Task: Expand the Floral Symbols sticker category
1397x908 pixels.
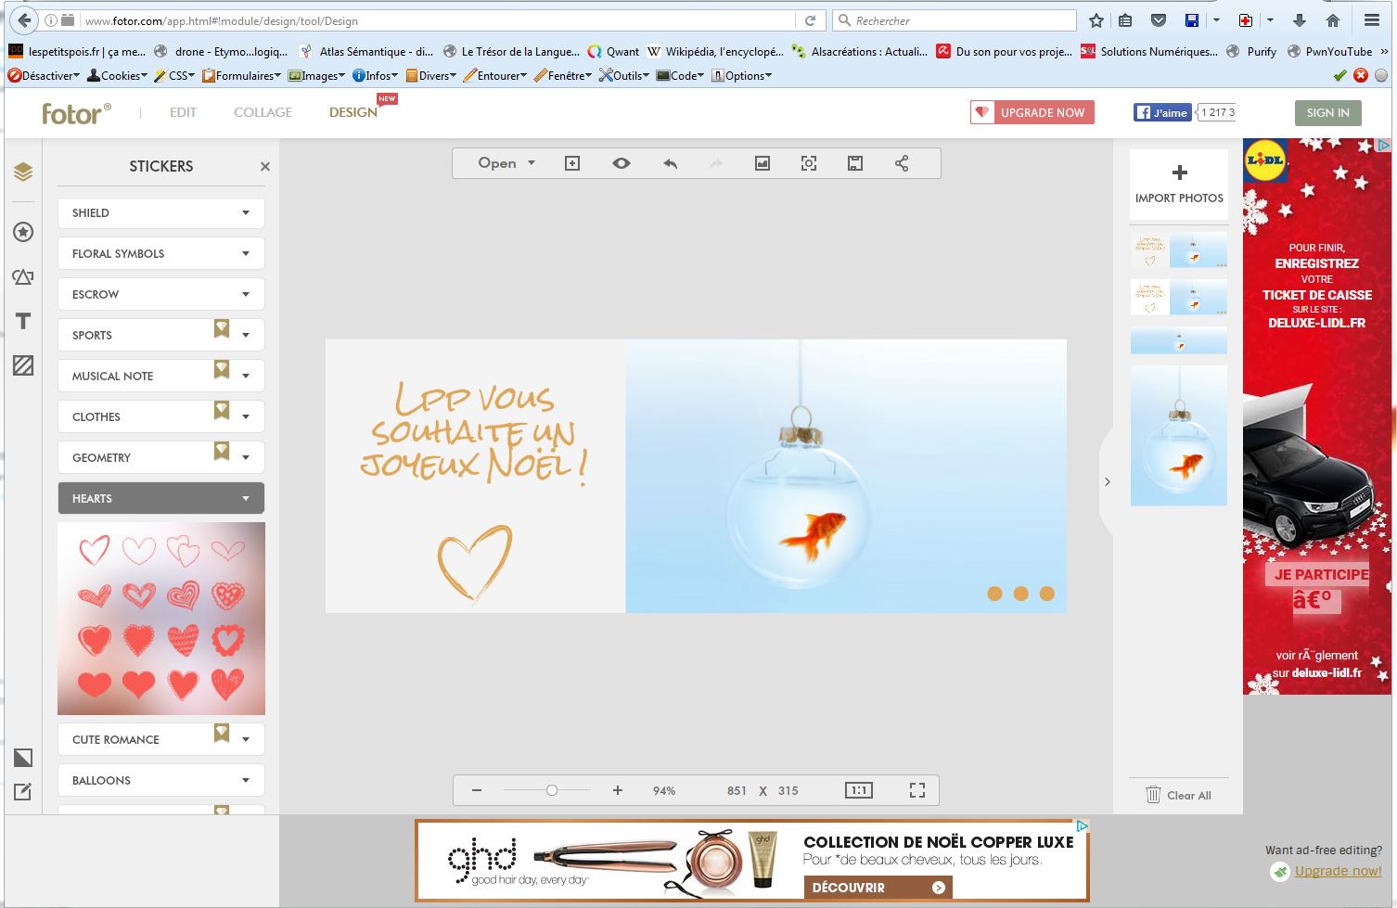Action: [x=160, y=253]
